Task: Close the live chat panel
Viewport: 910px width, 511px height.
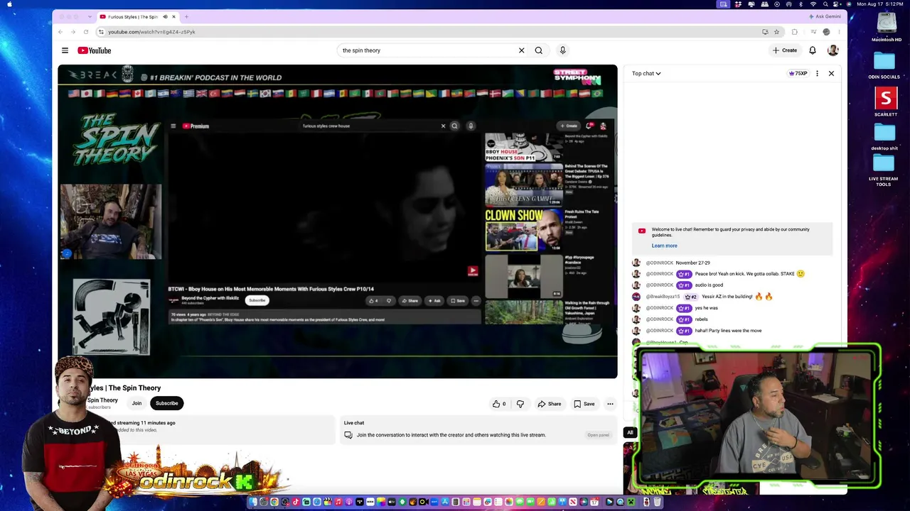Action: (x=831, y=74)
